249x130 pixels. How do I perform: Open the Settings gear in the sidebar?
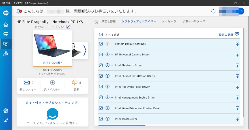(6, 111)
